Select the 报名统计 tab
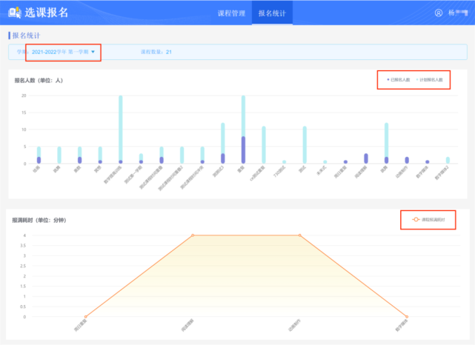The height and width of the screenshot is (345, 475). (x=272, y=13)
